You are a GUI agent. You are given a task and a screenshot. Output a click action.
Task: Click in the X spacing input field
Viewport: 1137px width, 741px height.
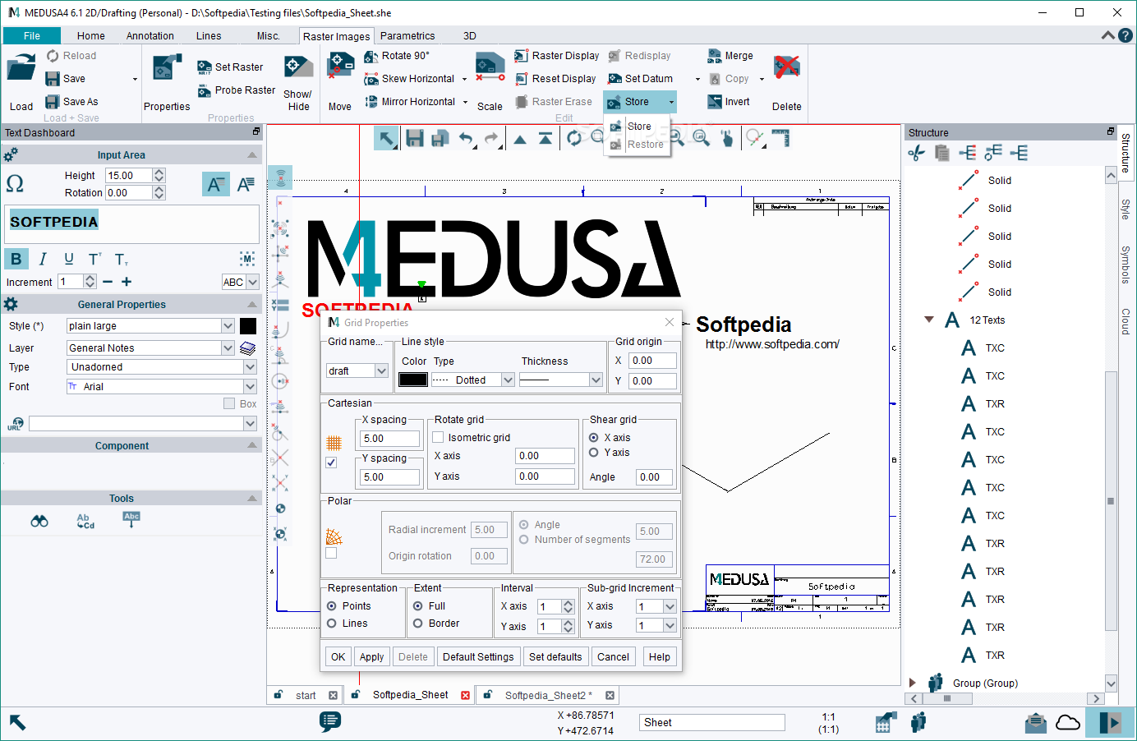point(390,439)
